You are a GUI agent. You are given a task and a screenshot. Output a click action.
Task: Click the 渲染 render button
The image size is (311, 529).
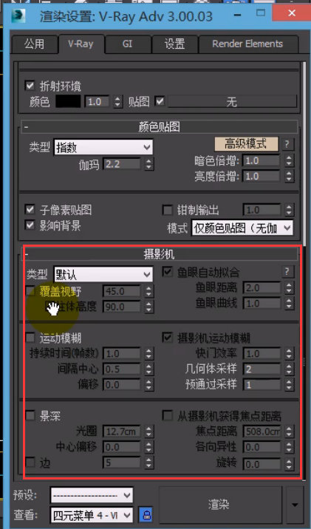tap(219, 505)
